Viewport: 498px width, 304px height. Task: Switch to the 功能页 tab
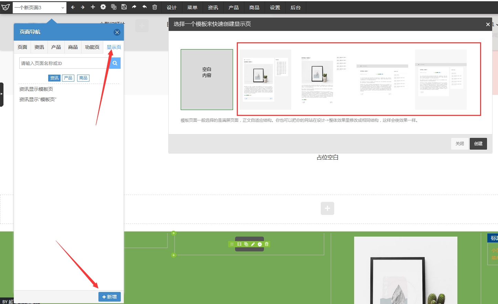coord(92,47)
